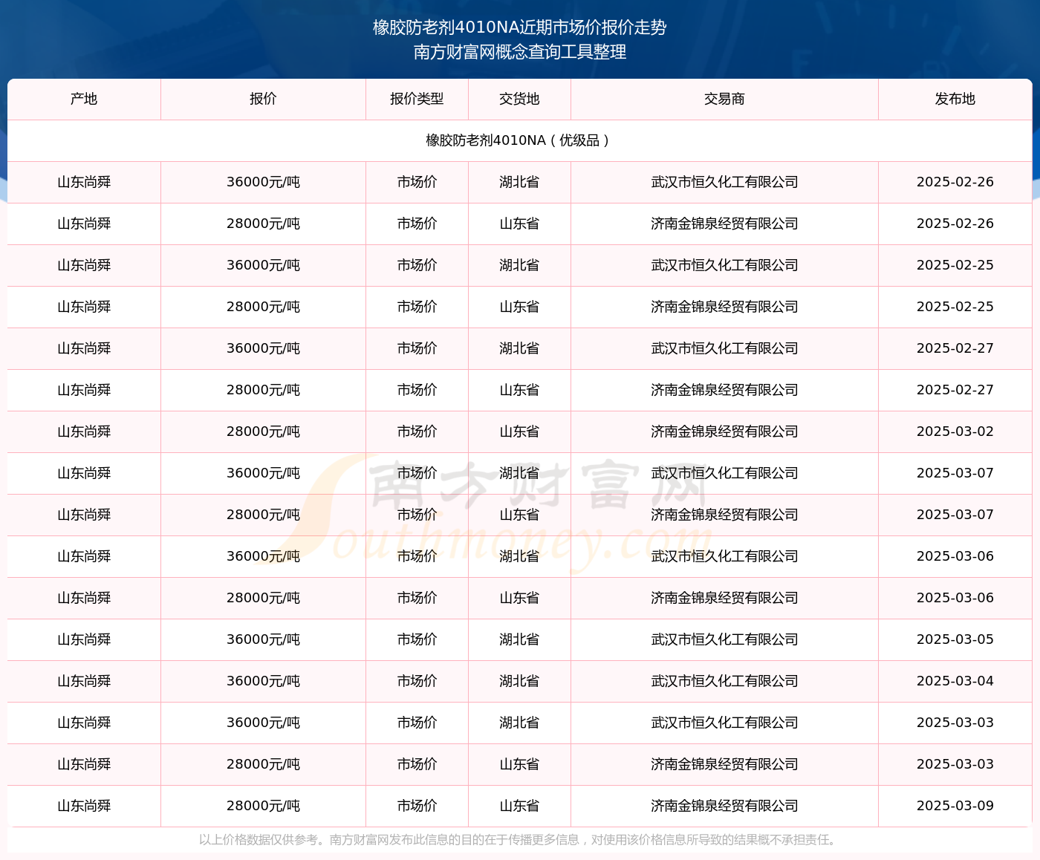Click the 2025-02-25 date in the 济南金锦泉 row
The height and width of the screenshot is (860, 1040).
(x=955, y=307)
